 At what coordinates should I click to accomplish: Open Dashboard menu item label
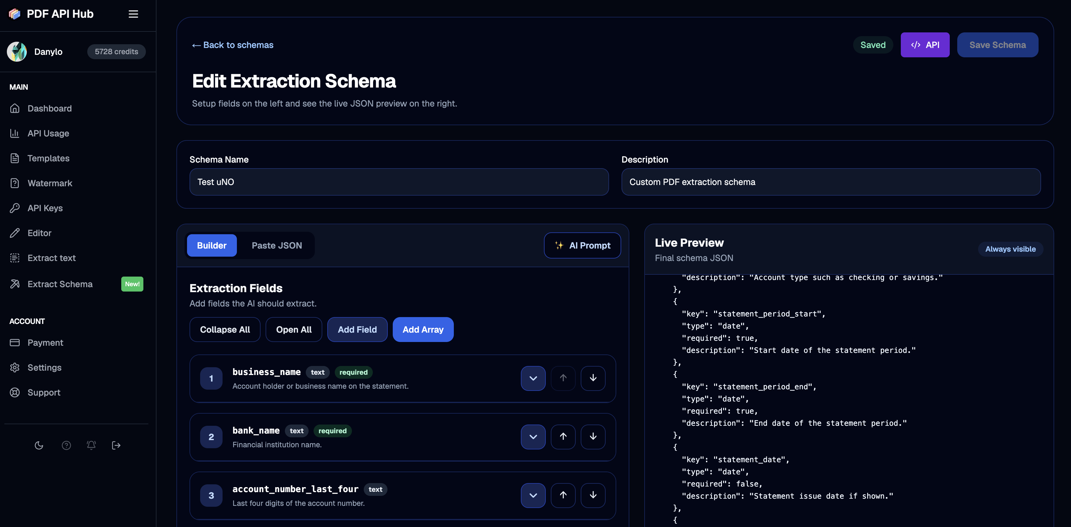tap(50, 108)
